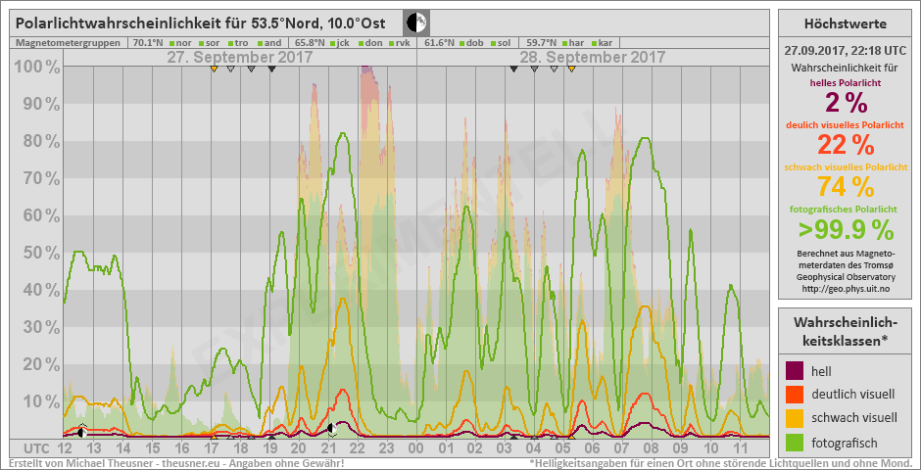Click the green 'jck' station indicator square

333,43
